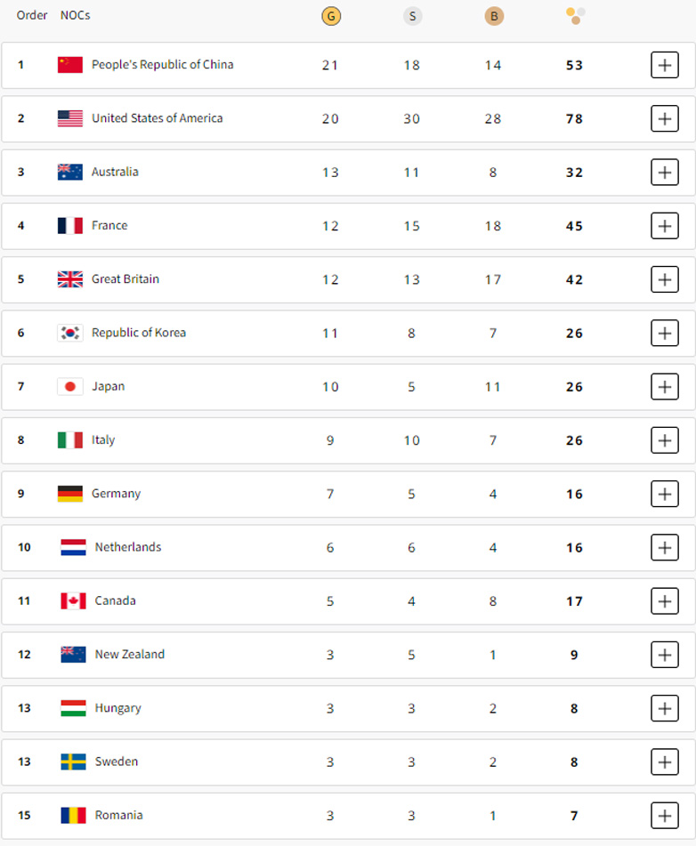The width and height of the screenshot is (696, 846).
Task: Click the People's Republic of China flag
Action: pyautogui.click(x=70, y=65)
